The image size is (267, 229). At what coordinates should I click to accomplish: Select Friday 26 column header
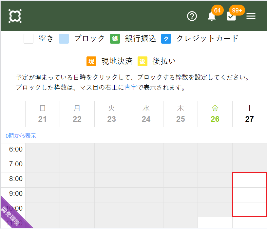215,114
